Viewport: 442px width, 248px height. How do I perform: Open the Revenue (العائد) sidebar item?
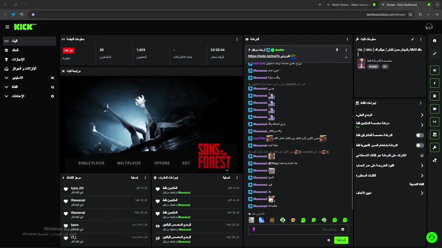tap(29, 50)
